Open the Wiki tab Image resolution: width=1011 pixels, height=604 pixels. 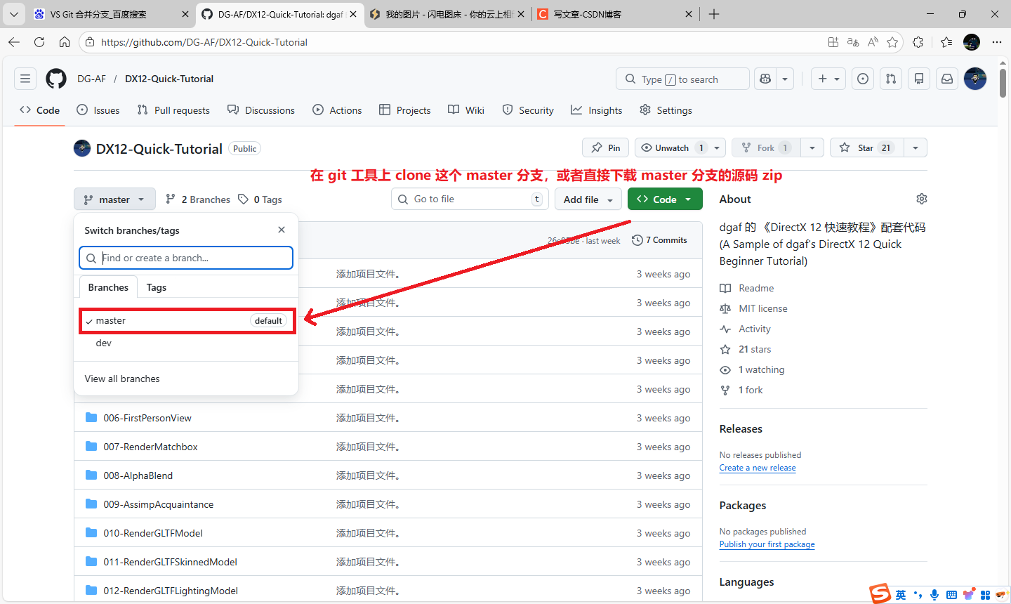point(466,110)
